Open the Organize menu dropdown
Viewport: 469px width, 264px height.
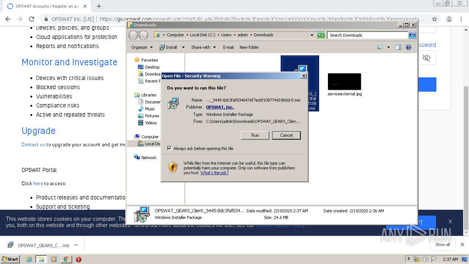(x=142, y=47)
